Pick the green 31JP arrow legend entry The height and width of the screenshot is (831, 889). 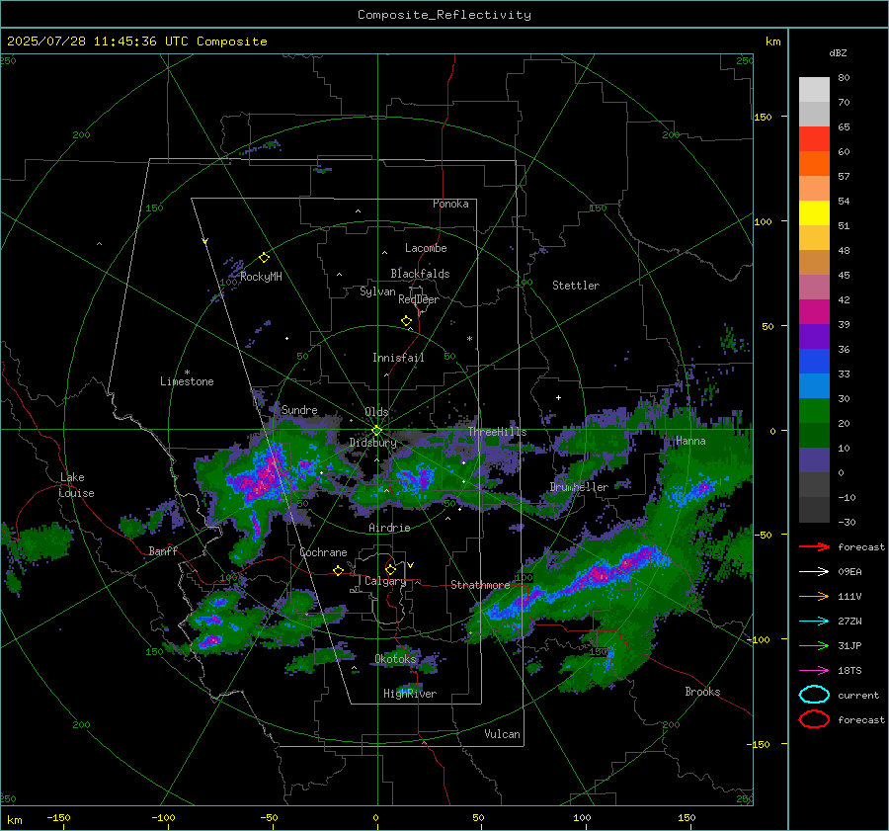[814, 645]
